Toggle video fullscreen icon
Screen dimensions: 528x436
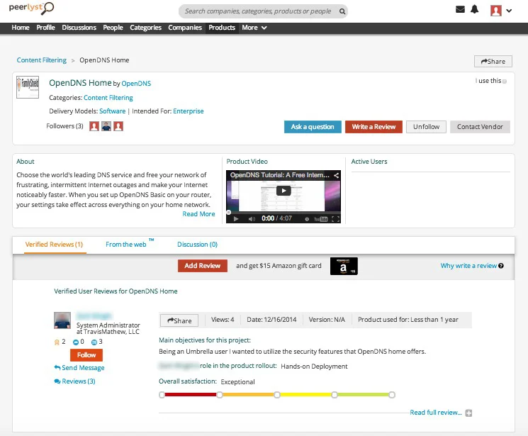pyautogui.click(x=335, y=219)
